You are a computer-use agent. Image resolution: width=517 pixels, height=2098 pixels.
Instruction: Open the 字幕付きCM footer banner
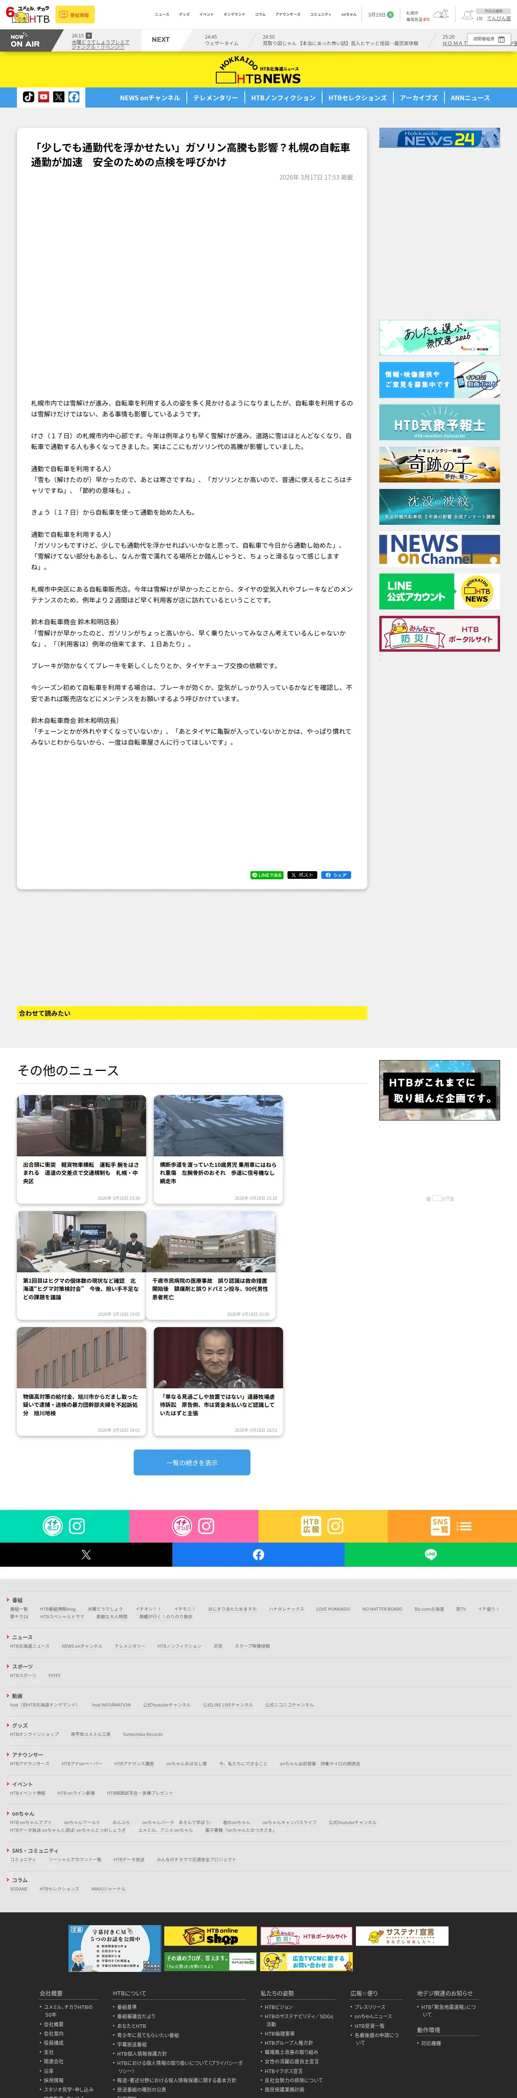[x=115, y=1948]
